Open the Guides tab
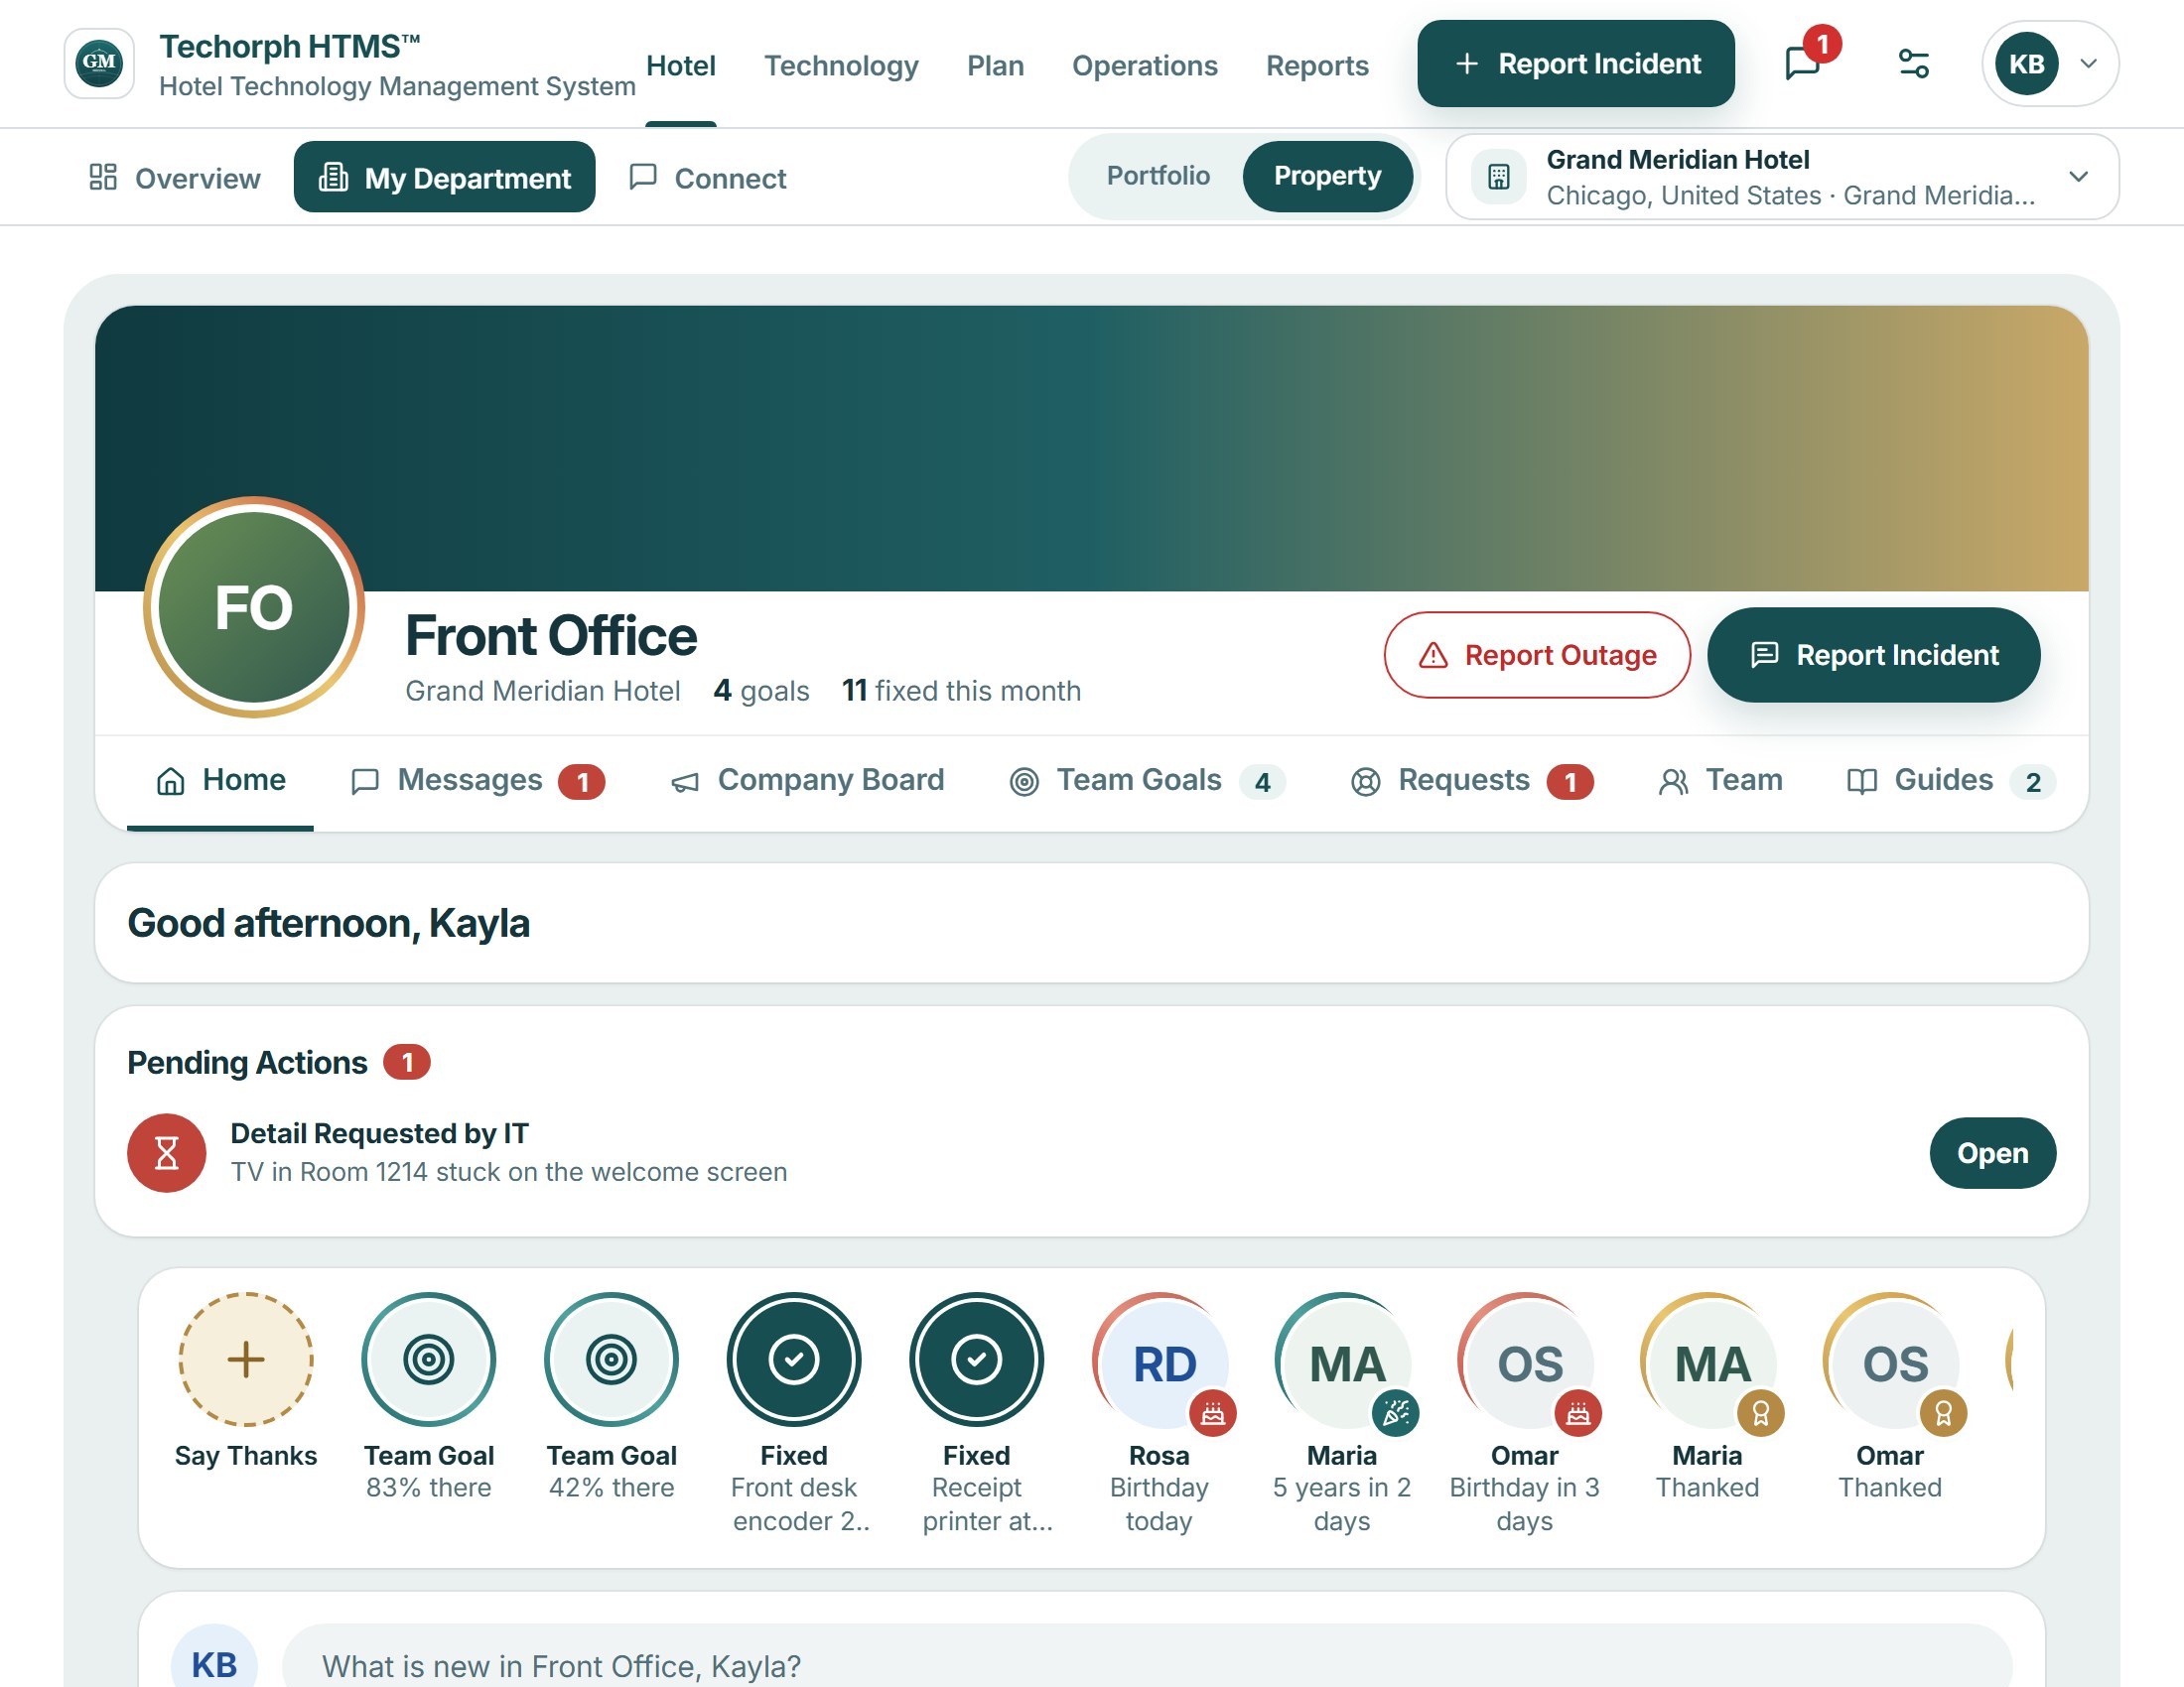 point(1951,781)
